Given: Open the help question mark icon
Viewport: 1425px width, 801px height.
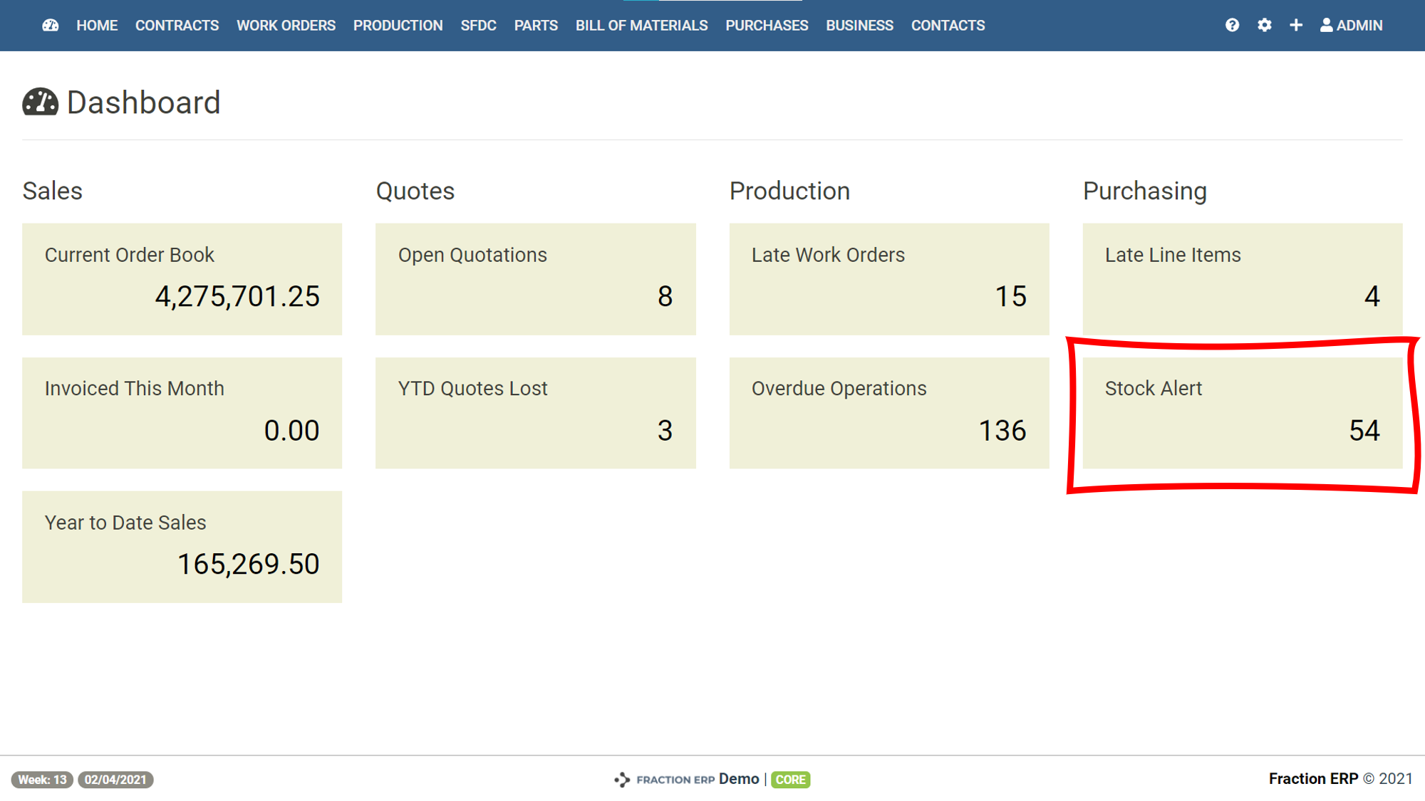Looking at the screenshot, I should point(1232,26).
